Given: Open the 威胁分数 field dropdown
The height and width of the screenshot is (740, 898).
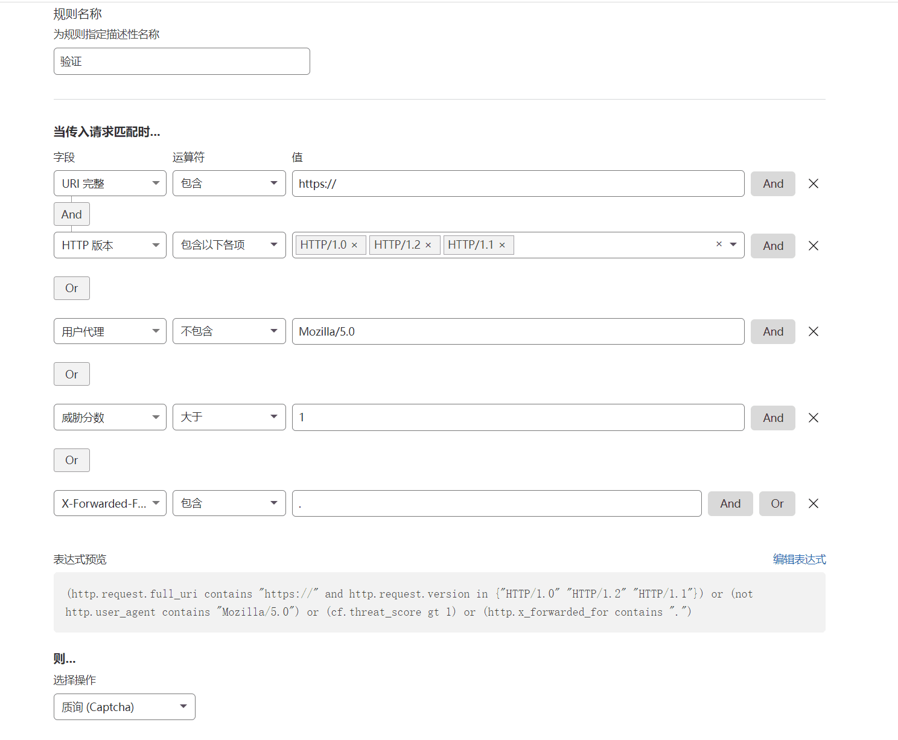Looking at the screenshot, I should (x=110, y=418).
